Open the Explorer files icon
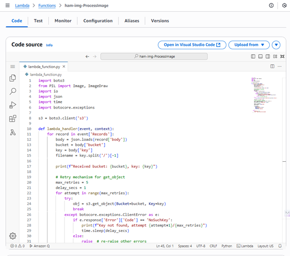 13,78
